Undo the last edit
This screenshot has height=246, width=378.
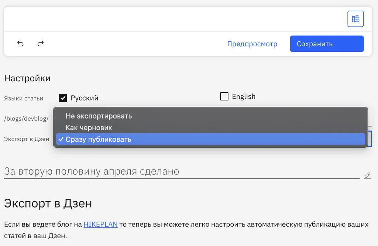[x=21, y=44]
